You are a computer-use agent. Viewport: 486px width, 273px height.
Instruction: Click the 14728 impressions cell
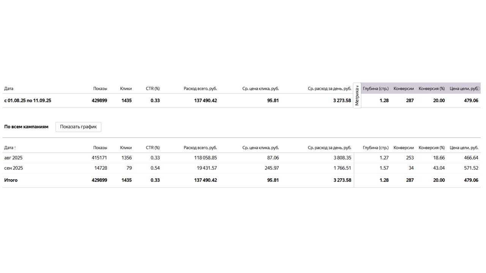point(101,168)
